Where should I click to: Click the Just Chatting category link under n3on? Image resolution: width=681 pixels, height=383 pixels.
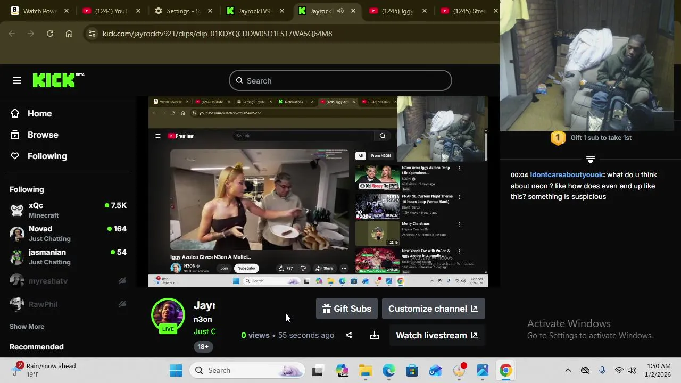pos(205,331)
